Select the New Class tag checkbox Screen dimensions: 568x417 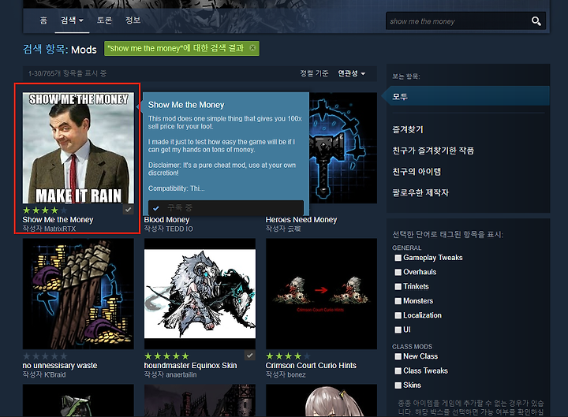[x=398, y=356]
